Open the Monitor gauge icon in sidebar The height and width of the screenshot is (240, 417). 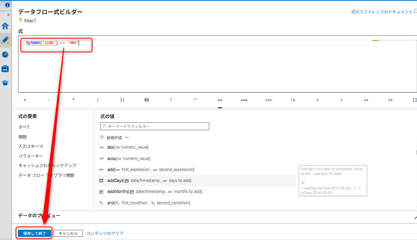coord(5,55)
